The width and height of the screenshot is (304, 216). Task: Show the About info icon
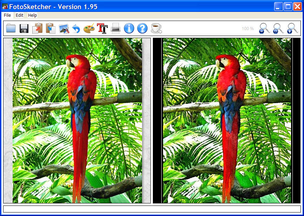tap(129, 28)
